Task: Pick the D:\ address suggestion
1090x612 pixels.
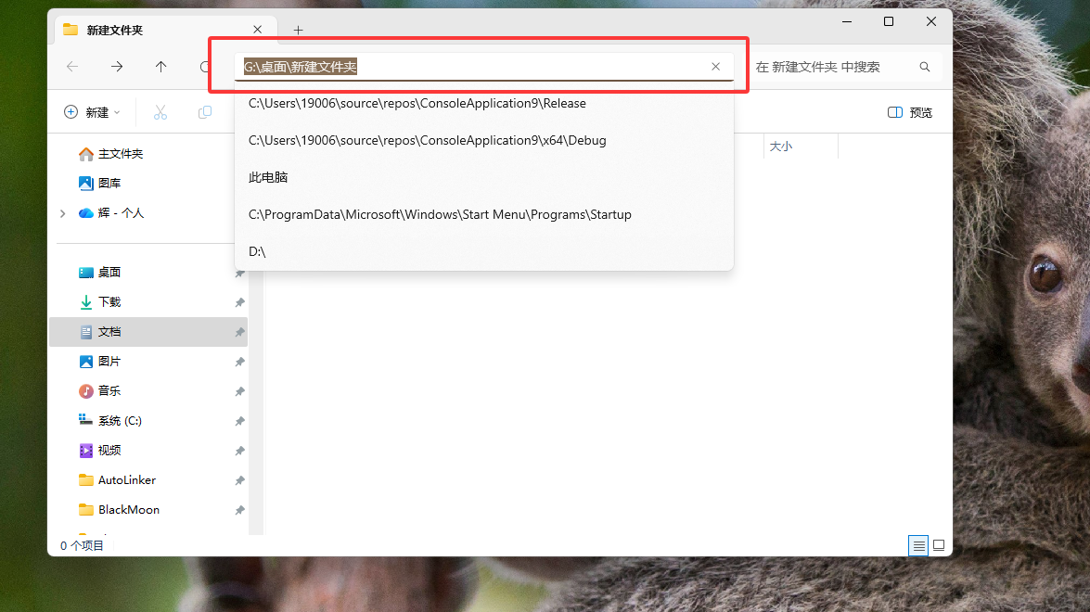Action: (258, 251)
